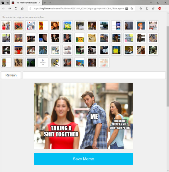The height and width of the screenshot is (172, 169).
Task: Open a new tab with the plus button
Action: click(x=45, y=3)
